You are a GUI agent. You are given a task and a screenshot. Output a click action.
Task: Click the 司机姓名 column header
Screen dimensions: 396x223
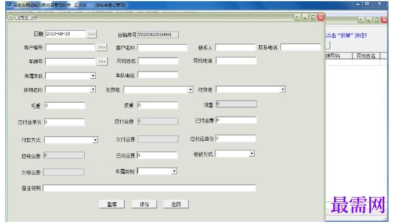366,56
